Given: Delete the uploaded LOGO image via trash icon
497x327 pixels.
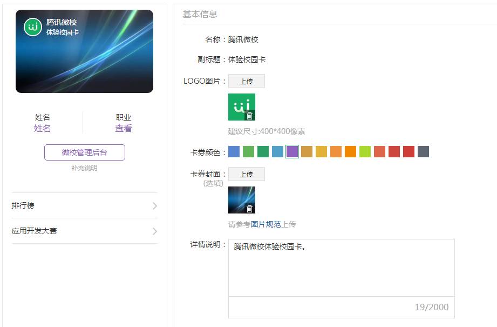Looking at the screenshot, I should [x=250, y=116].
